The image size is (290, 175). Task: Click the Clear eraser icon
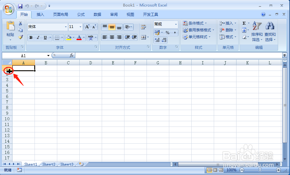click(x=244, y=37)
